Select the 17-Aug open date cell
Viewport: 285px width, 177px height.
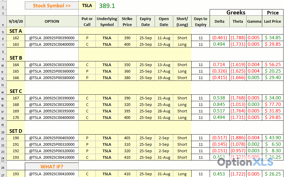164,71
